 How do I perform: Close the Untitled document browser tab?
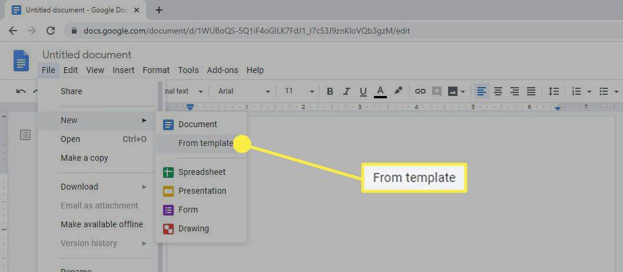click(137, 11)
